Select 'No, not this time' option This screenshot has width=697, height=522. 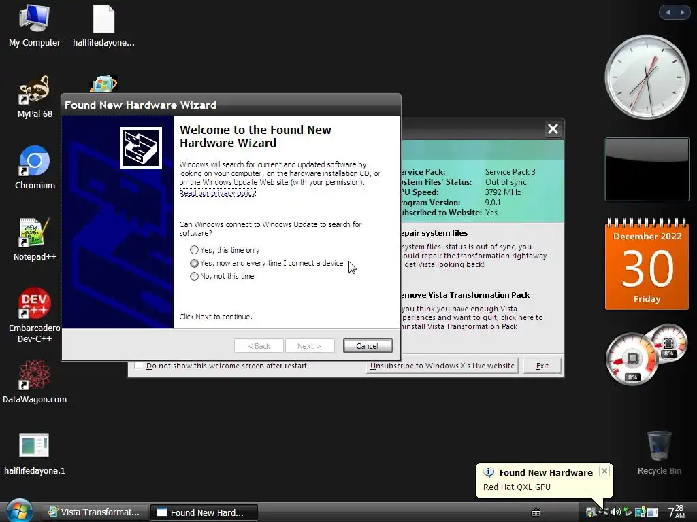click(223, 276)
